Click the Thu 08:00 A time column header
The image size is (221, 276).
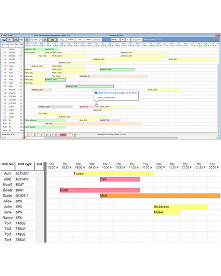pyautogui.click(x=53, y=166)
